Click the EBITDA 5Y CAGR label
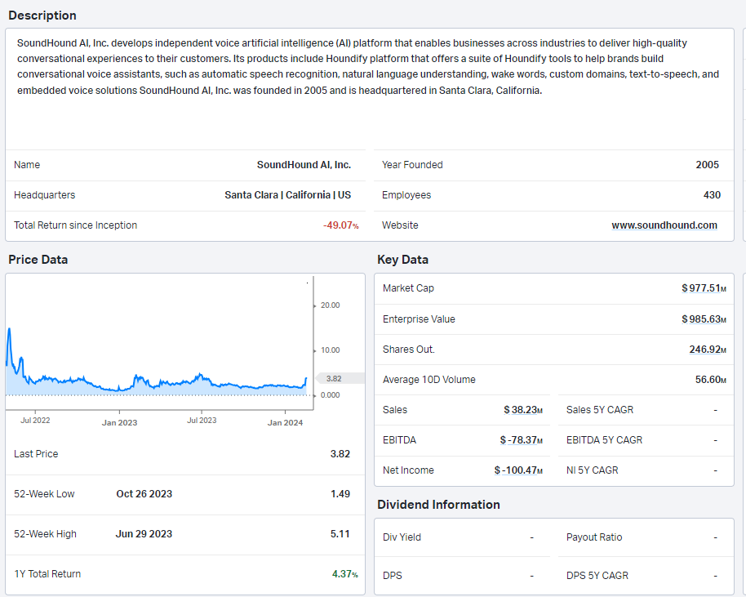Image resolution: width=746 pixels, height=597 pixels. 604,440
